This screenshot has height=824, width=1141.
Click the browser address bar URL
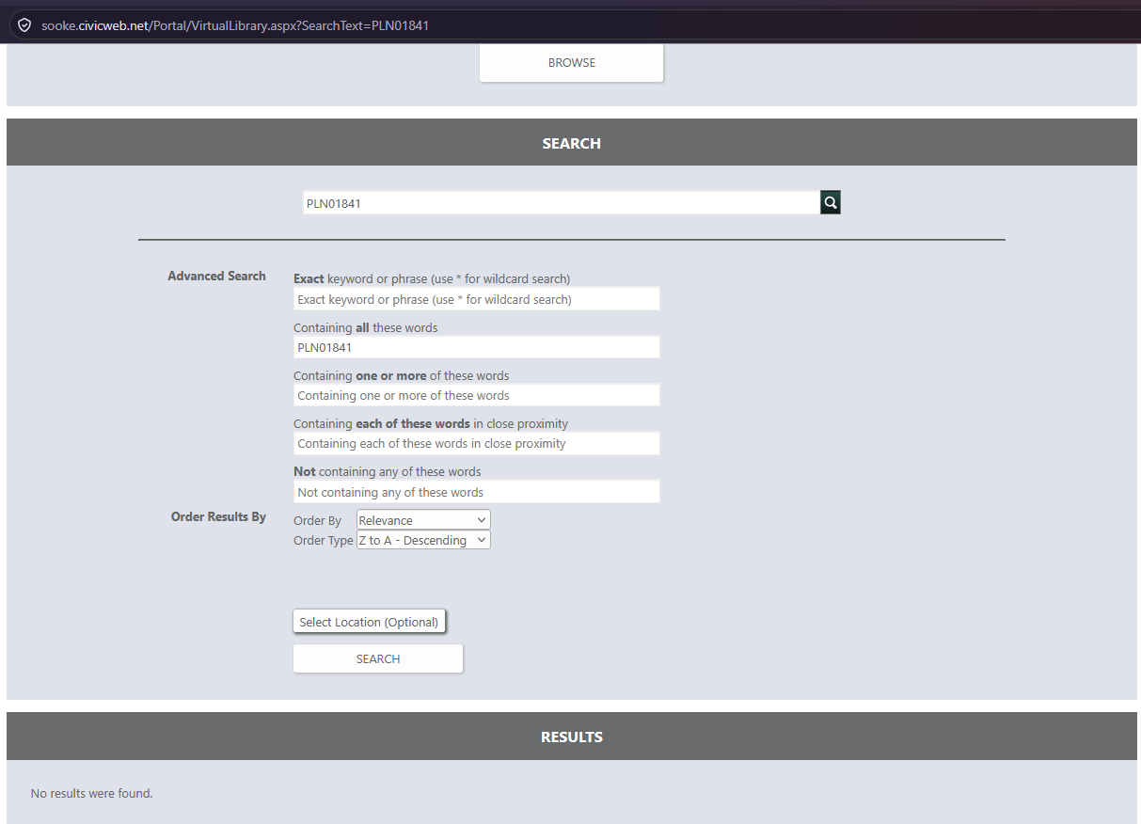click(235, 25)
